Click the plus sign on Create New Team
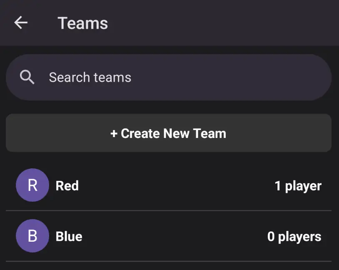Screen dimensions: 339x270 tap(114, 134)
